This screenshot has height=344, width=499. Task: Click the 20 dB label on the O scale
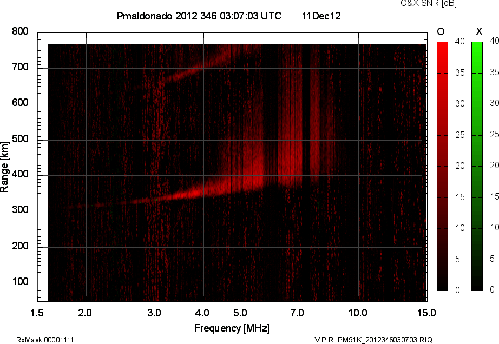point(460,166)
